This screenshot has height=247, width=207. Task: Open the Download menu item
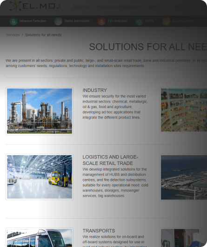click(x=174, y=7)
